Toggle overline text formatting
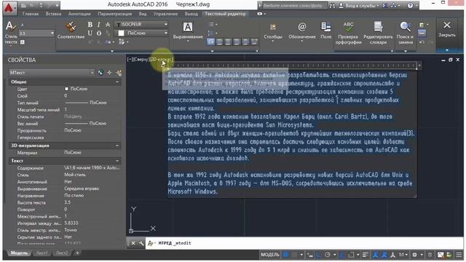466x262 pixels. (99, 33)
